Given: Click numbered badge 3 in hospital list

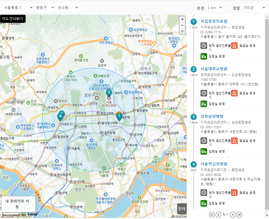Looking at the screenshot, I should pyautogui.click(x=194, y=117).
